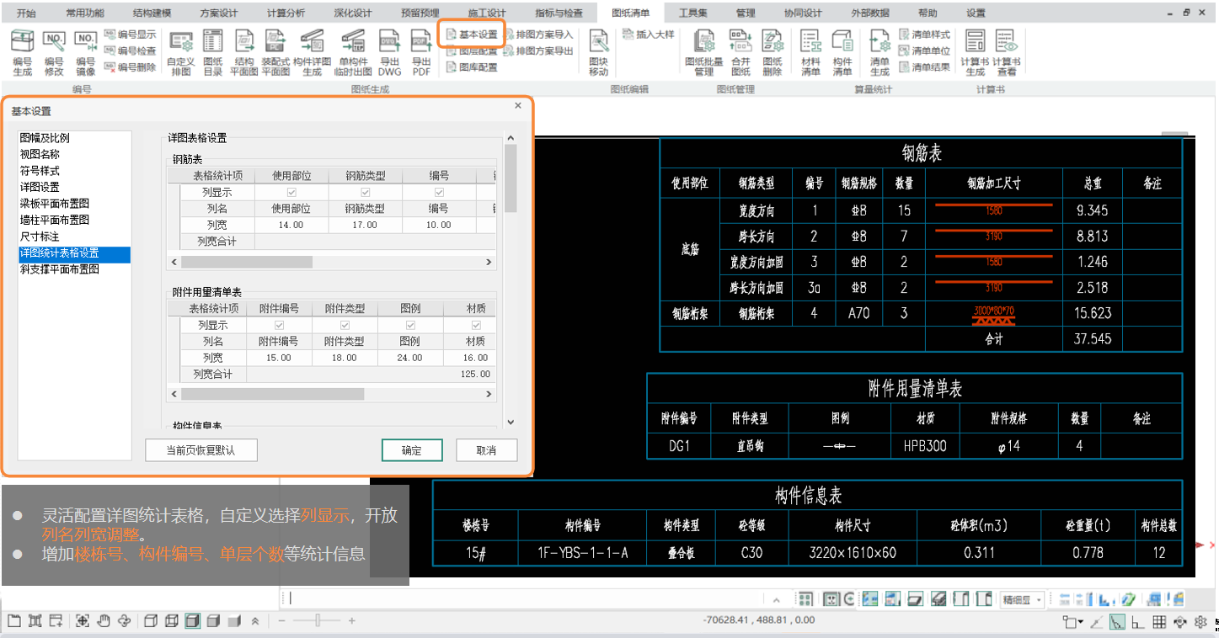Open the 工具集 ribbon tab
The height and width of the screenshot is (638, 1219).
(692, 13)
